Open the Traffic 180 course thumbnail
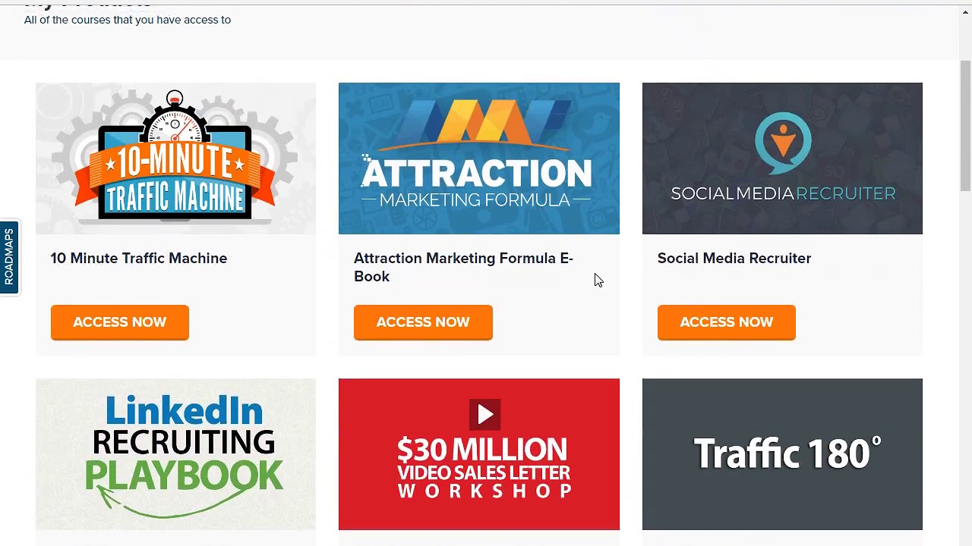972x546 pixels. 782,454
